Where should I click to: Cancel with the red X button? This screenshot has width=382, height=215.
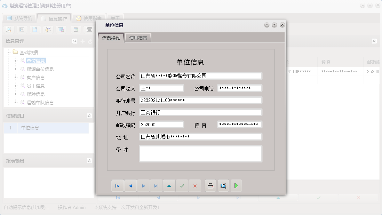[x=195, y=185]
